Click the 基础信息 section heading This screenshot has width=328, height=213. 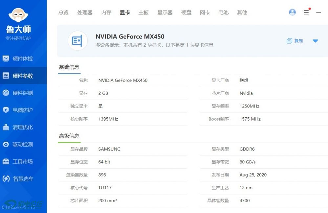click(x=69, y=67)
